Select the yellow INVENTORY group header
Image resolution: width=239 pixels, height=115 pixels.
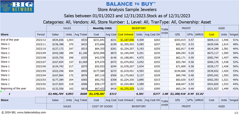pos(139,28)
